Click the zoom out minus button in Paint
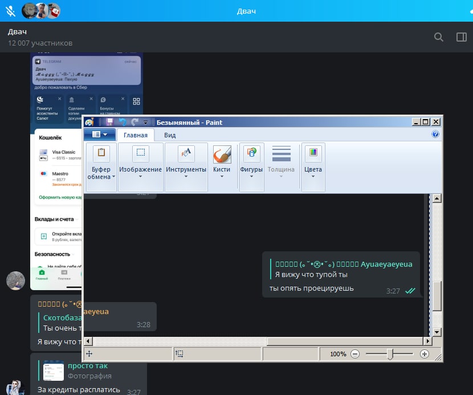The height and width of the screenshot is (395, 473). tap(355, 353)
